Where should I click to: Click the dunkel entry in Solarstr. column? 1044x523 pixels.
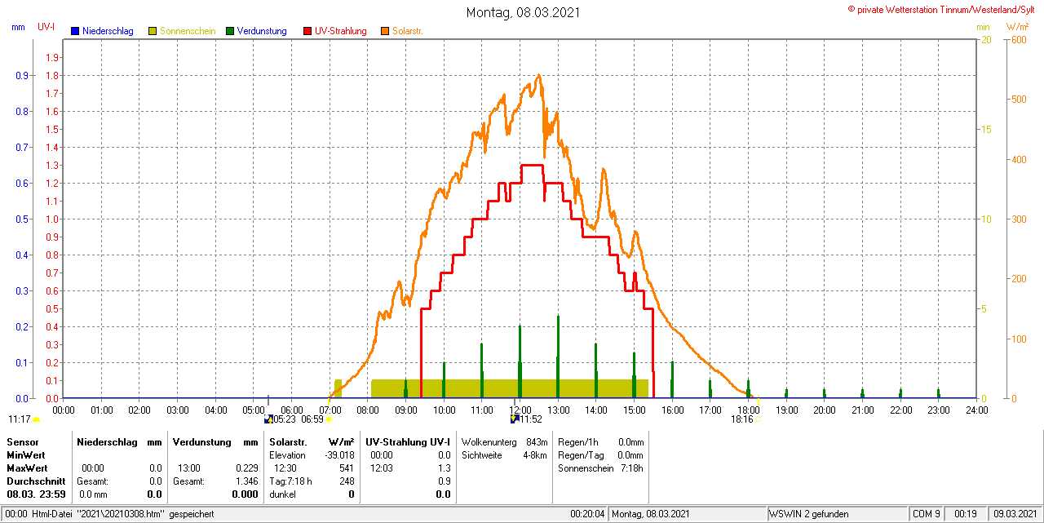[282, 494]
